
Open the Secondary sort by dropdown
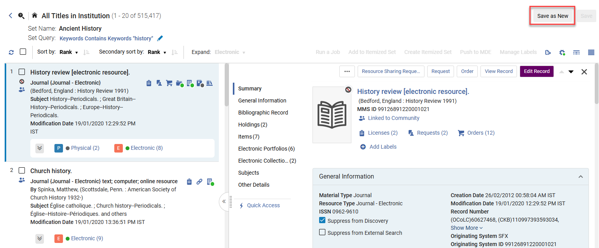click(157, 52)
